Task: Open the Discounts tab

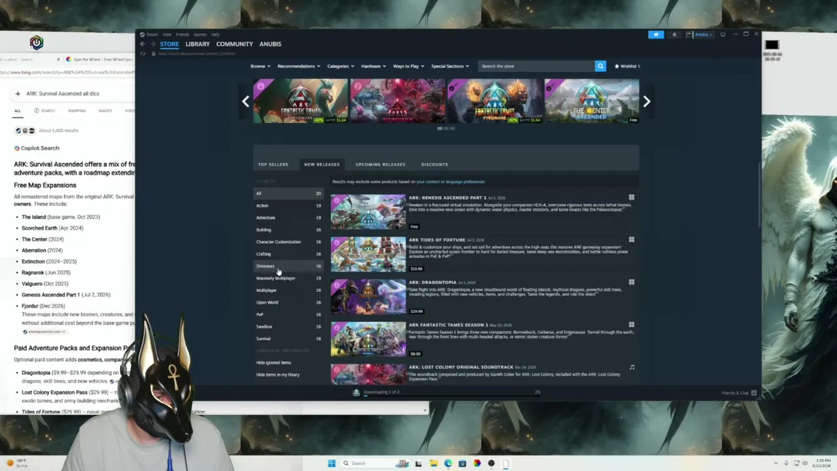Action: 434,164
